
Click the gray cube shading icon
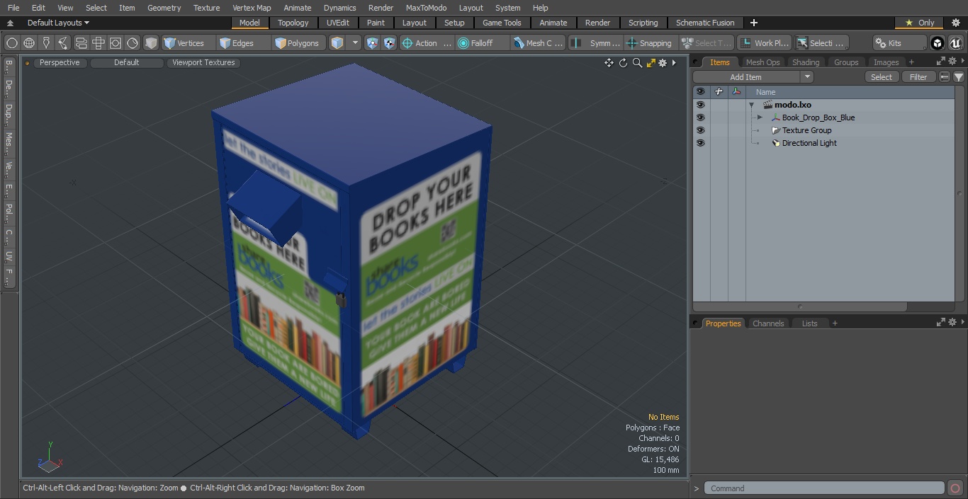pos(151,43)
